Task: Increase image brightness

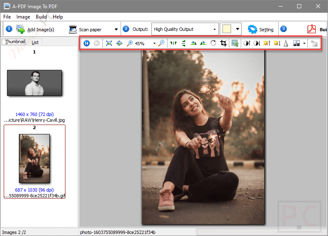Action: (267, 43)
